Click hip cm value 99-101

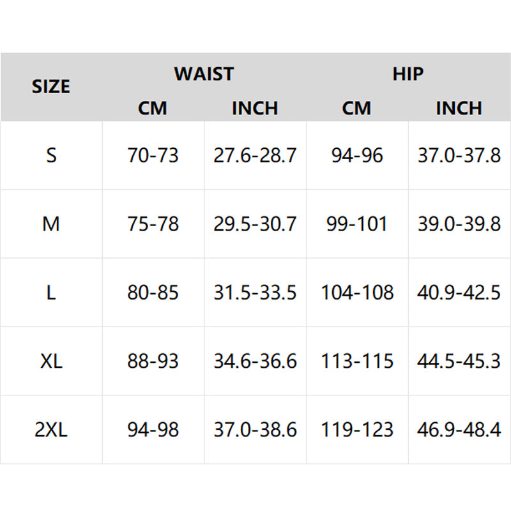[x=357, y=224]
